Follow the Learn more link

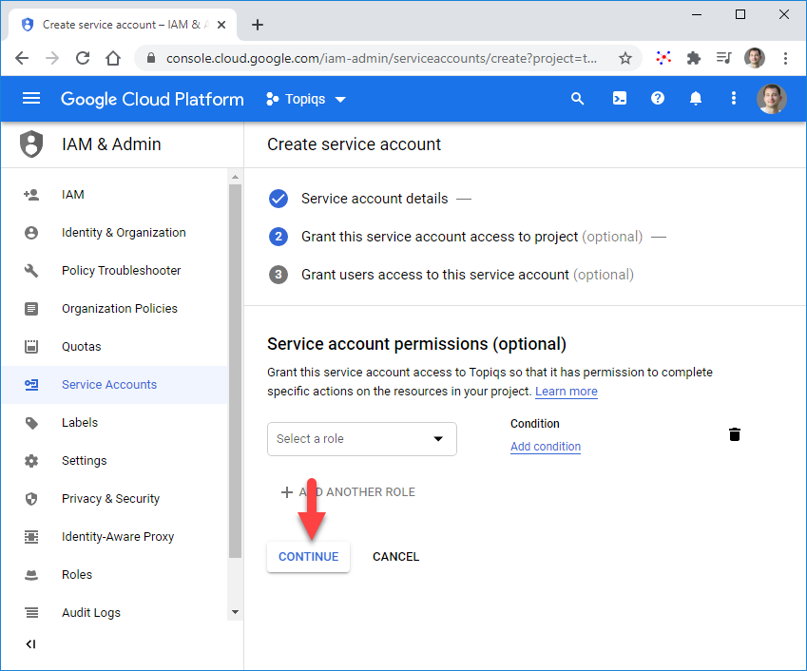567,392
